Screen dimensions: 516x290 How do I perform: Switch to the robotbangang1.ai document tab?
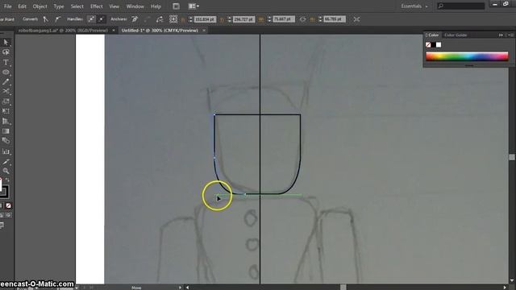pyautogui.click(x=63, y=31)
